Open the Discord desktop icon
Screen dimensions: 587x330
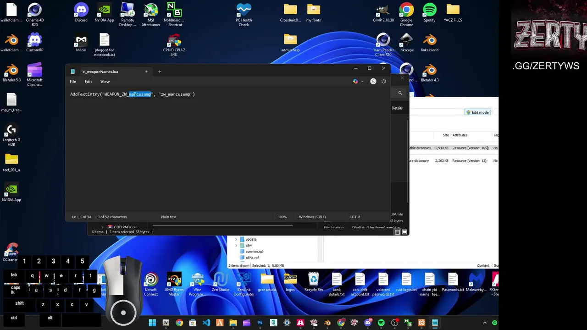click(81, 13)
